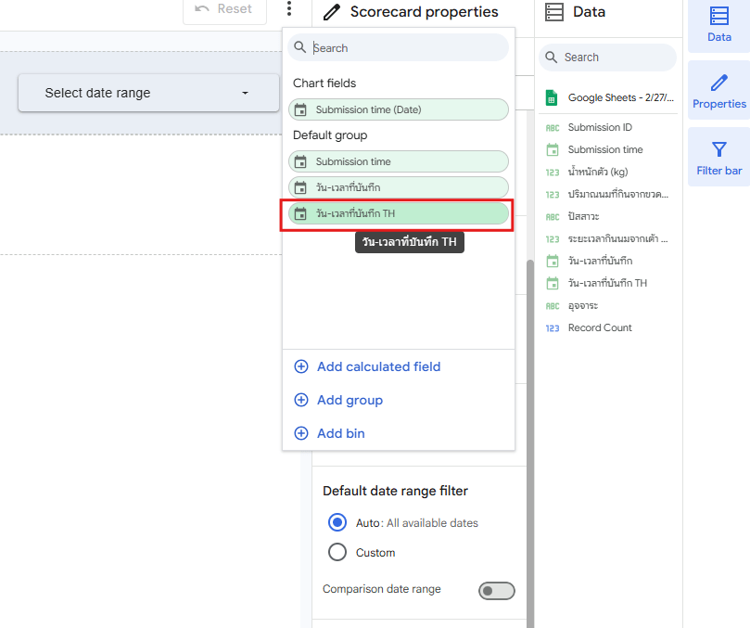Image resolution: width=750 pixels, height=628 pixels.
Task: Click the pencil icon beside Scorecard properties
Action: click(331, 12)
